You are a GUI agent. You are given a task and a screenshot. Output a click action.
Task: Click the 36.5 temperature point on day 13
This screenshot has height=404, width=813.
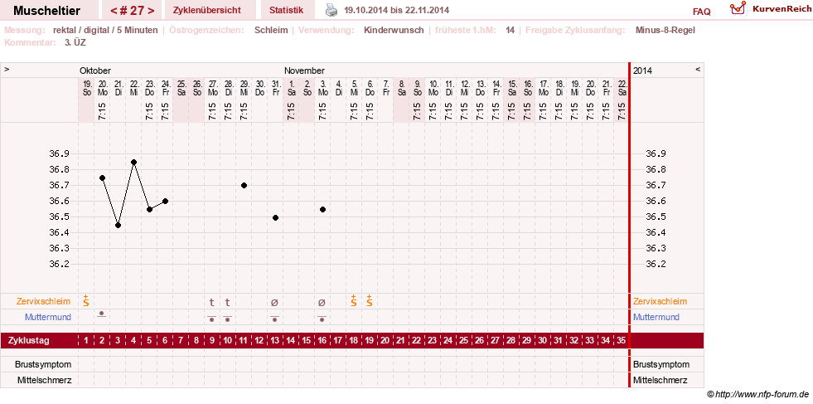(x=275, y=217)
